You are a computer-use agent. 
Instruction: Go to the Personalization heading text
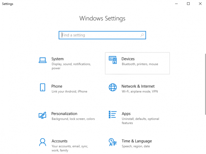pos(64,114)
